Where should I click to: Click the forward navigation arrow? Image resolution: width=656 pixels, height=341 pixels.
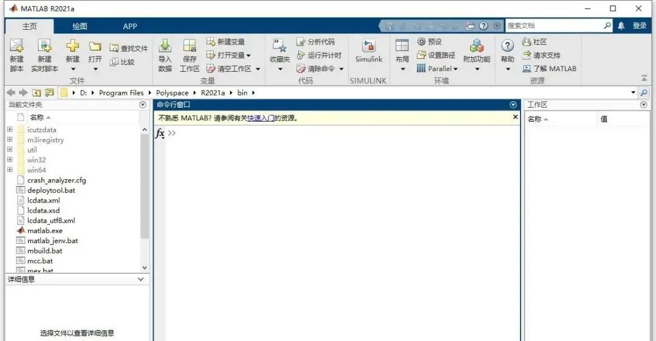(x=24, y=92)
